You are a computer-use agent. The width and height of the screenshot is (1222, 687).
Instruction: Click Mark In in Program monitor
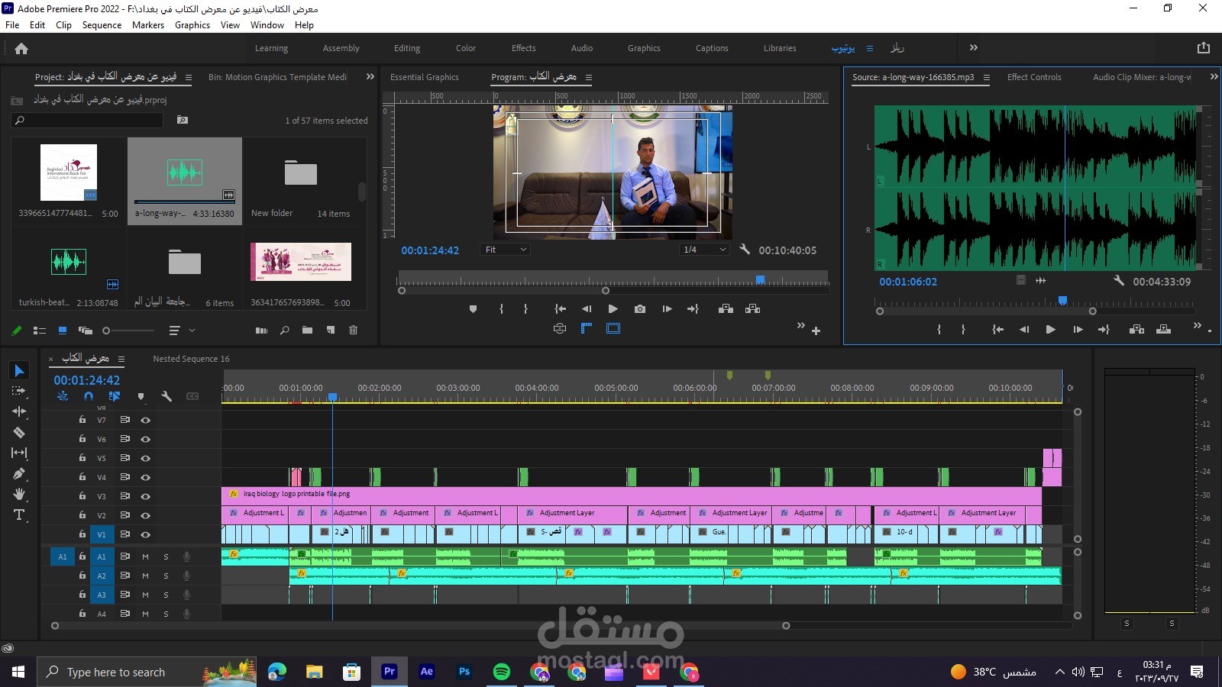[x=501, y=309]
